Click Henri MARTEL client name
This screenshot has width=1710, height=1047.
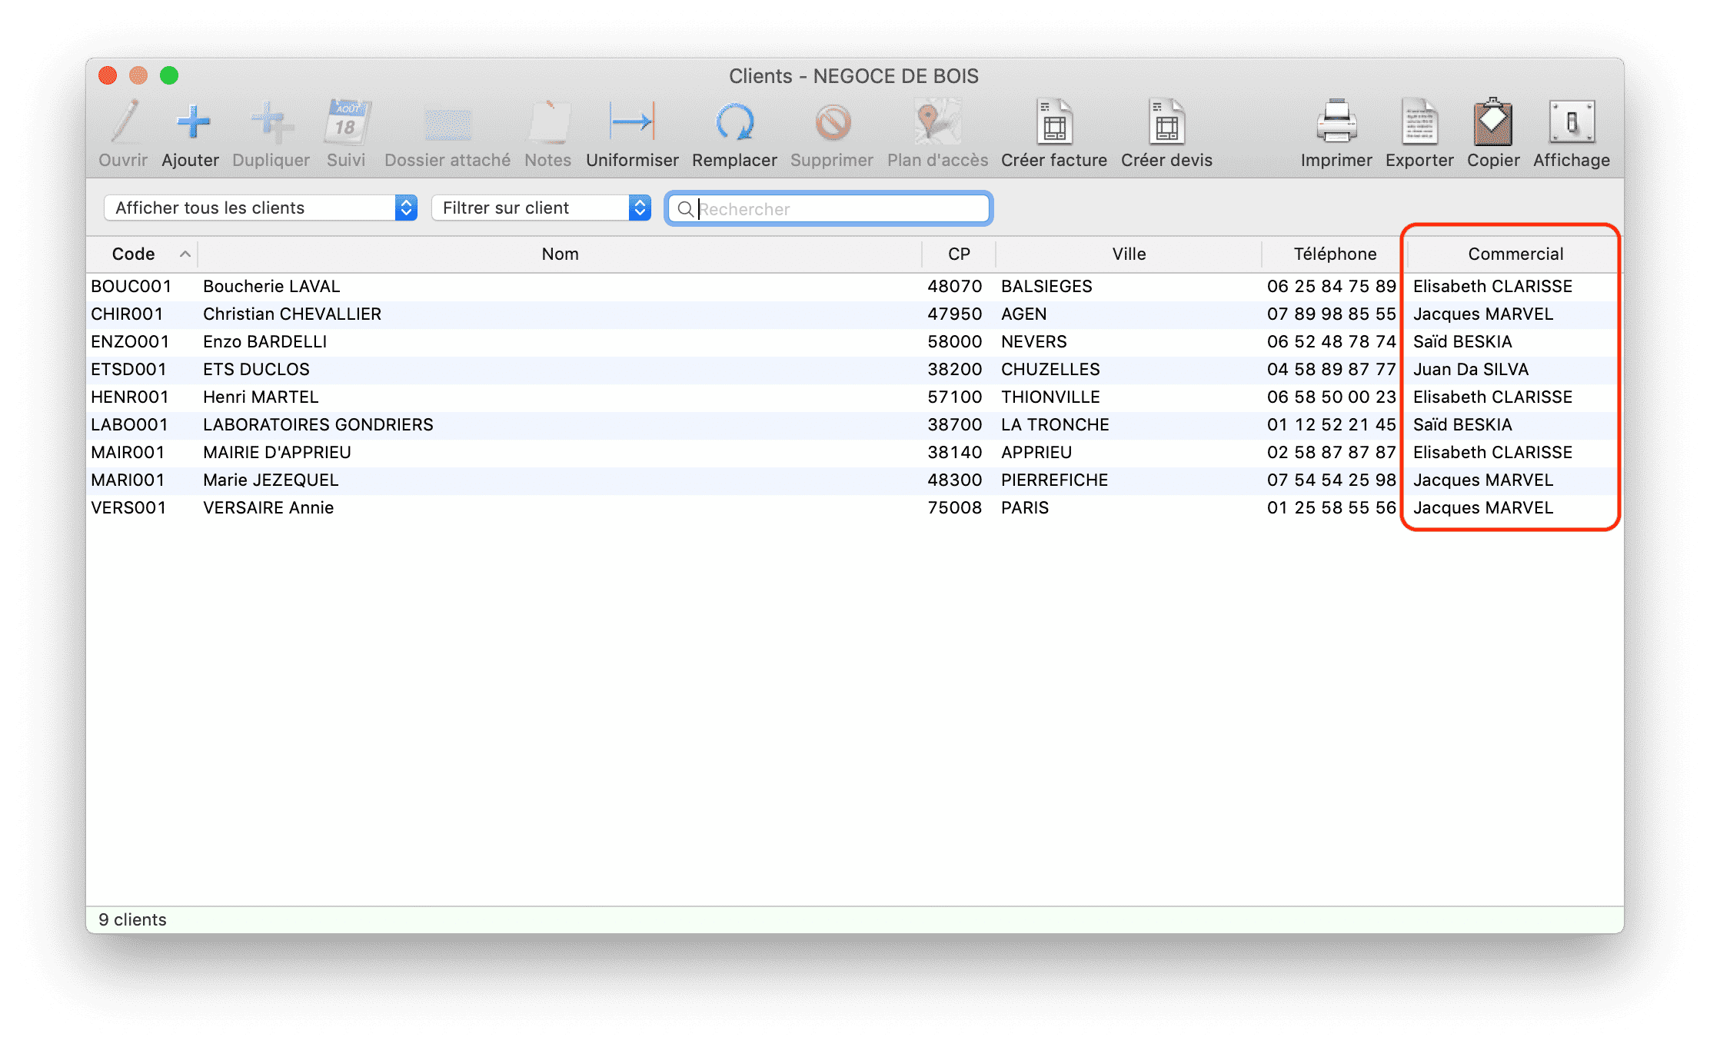coord(261,397)
